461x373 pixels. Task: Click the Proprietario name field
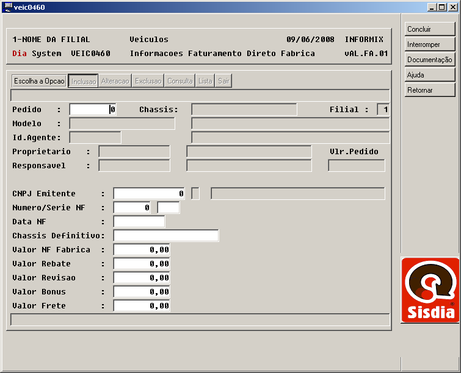point(249,152)
